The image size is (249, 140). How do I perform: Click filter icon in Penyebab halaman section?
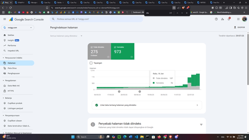click(201, 125)
